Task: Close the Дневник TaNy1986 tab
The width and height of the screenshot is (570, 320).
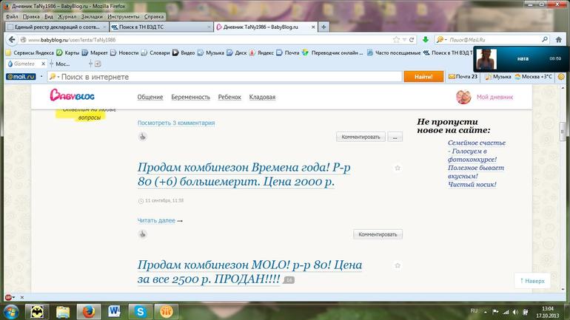Action: (313, 27)
